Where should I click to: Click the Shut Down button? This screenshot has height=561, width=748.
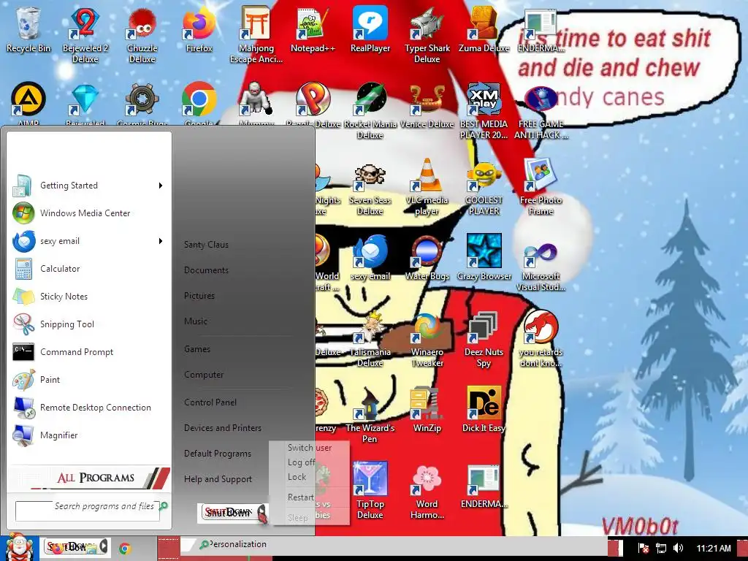tap(228, 514)
